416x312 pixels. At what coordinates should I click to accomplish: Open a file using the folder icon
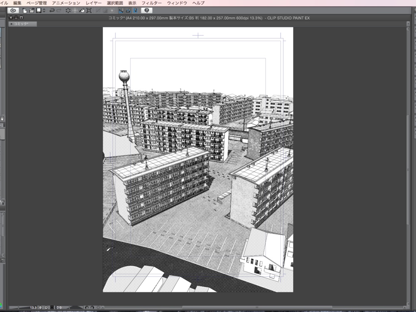pos(31,10)
